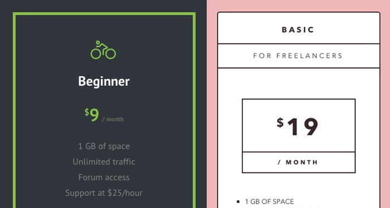Click the 'FOR FREELANCERS' subtitle
This screenshot has height=208, width=390.
[x=298, y=56]
